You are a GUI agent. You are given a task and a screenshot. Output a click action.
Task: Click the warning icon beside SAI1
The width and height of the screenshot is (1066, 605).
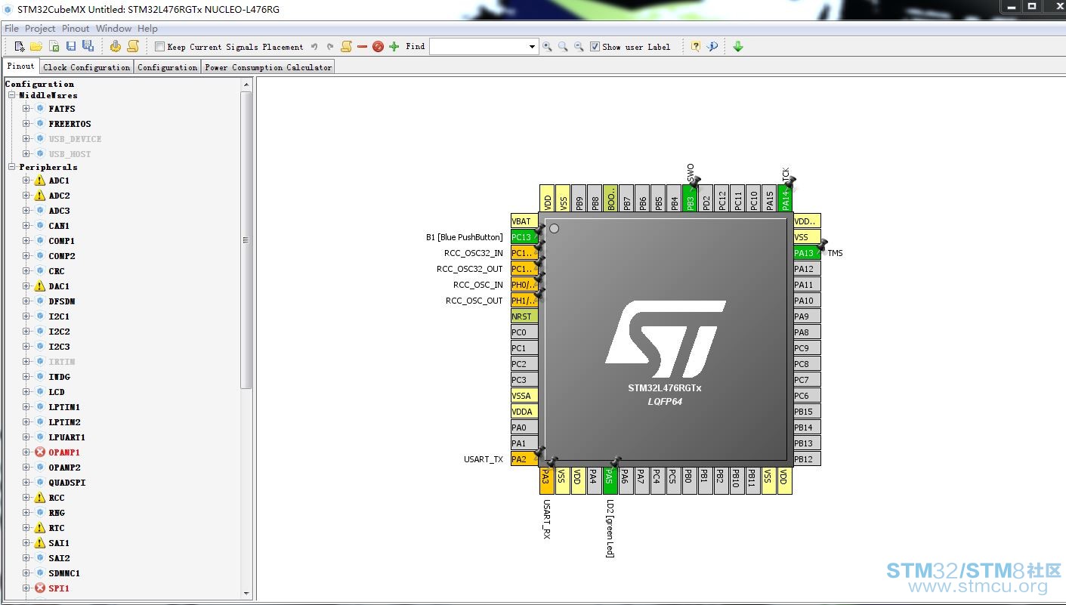[x=40, y=543]
